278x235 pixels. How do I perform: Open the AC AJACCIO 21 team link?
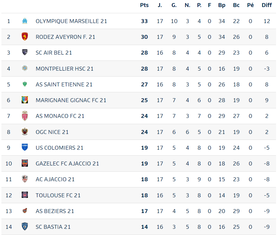(x=55, y=179)
